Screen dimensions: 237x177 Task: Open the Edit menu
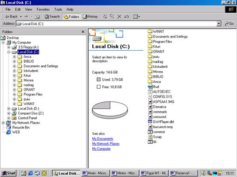(18, 9)
